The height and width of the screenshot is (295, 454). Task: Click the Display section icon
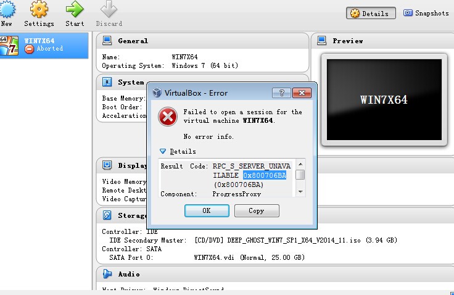tap(107, 165)
